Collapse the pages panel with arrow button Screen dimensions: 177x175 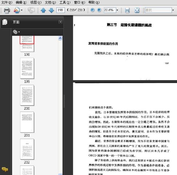coord(60,22)
